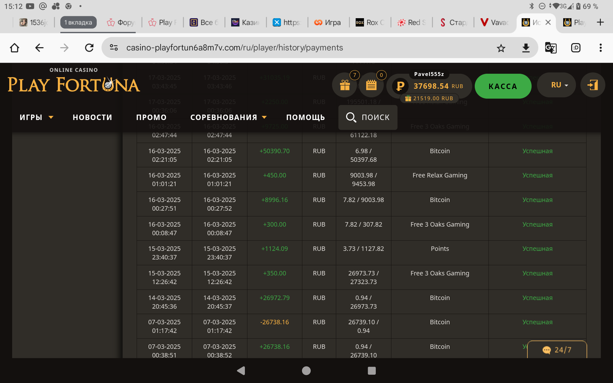Viewport: 613px width, 383px height.
Task: Open browser downloads icon
Action: click(526, 48)
